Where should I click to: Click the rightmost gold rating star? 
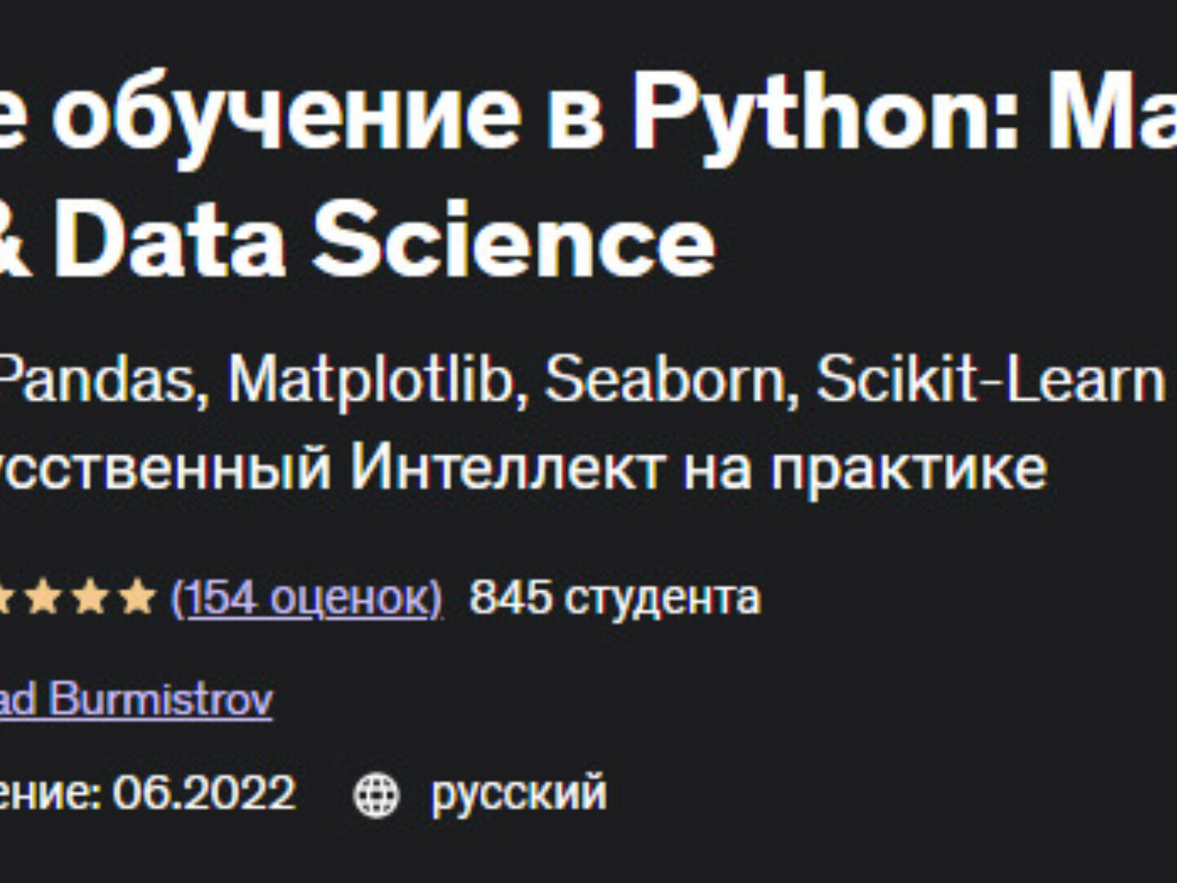pyautogui.click(x=137, y=598)
